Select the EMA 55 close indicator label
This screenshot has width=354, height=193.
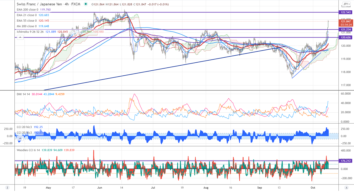coord(26,21)
